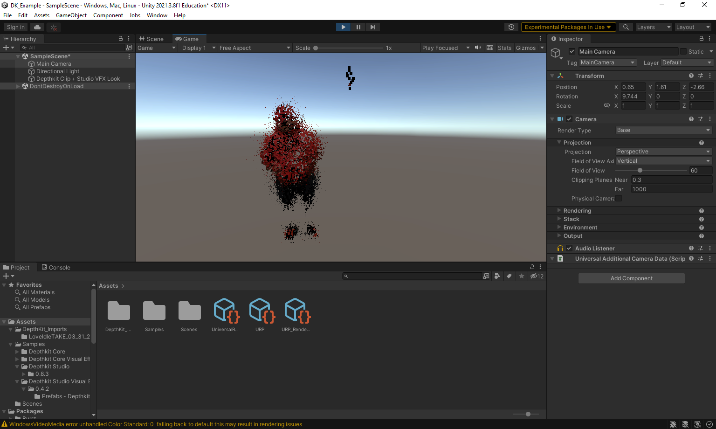716x429 pixels.
Task: Click the Far clipping plane input field
Action: [x=671, y=189]
